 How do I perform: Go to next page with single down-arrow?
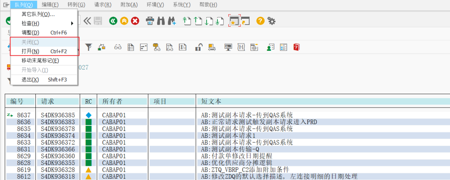point(209,21)
